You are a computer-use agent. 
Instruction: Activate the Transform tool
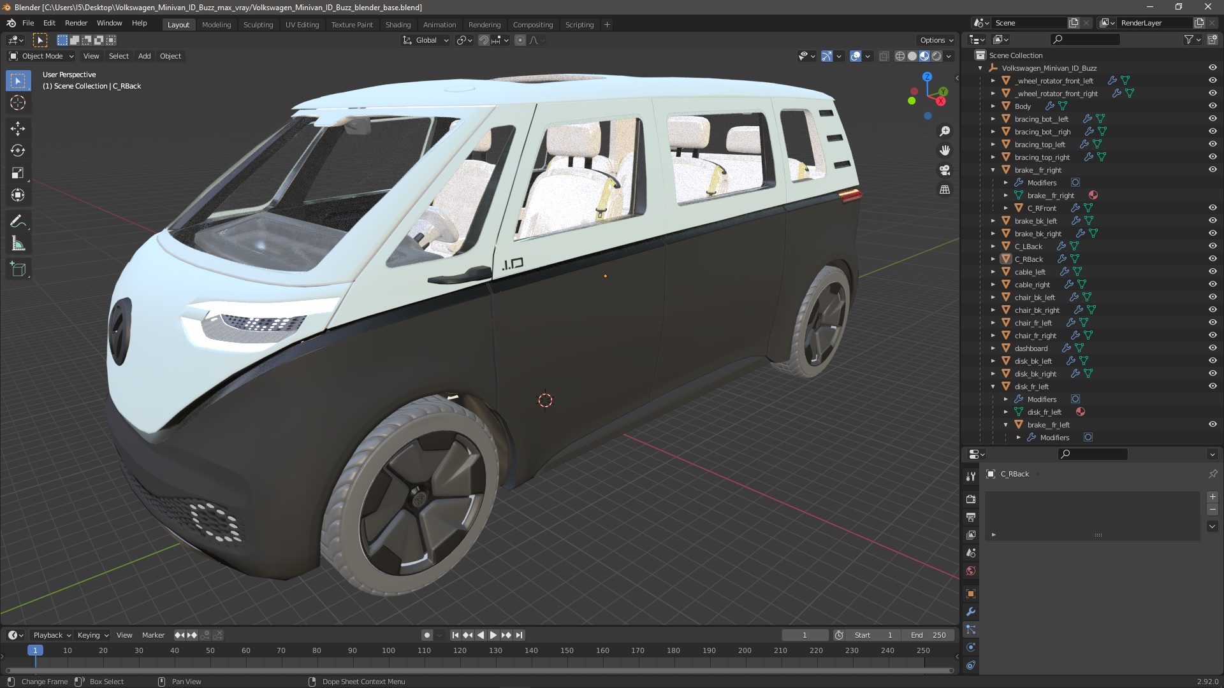coord(18,195)
